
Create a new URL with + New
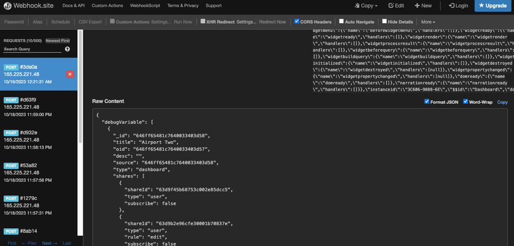click(423, 6)
